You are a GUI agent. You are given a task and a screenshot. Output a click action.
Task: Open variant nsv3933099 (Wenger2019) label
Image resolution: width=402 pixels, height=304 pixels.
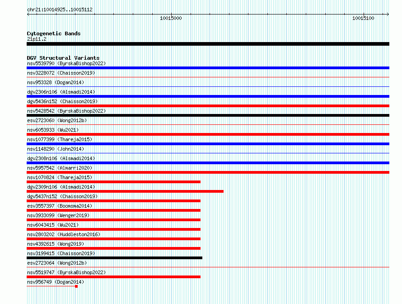click(x=58, y=215)
